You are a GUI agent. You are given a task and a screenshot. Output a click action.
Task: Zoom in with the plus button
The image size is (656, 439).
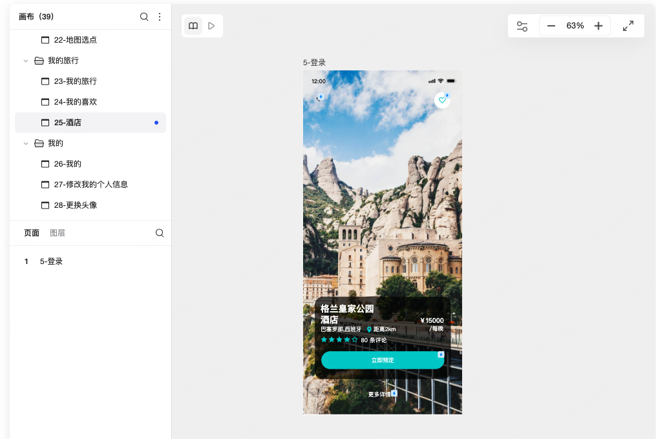pyautogui.click(x=598, y=26)
